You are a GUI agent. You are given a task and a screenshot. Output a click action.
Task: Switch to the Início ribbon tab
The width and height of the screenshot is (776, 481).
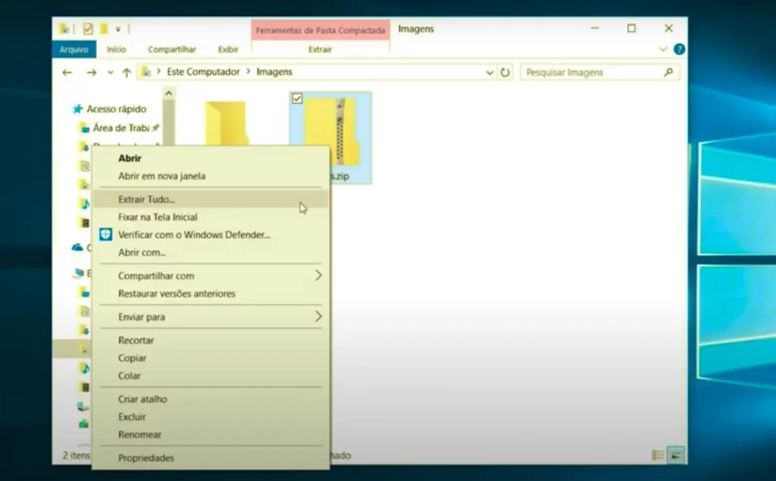[x=116, y=49]
